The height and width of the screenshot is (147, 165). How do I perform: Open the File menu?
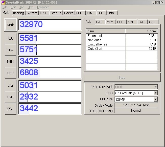pyautogui.click(x=5, y=7)
